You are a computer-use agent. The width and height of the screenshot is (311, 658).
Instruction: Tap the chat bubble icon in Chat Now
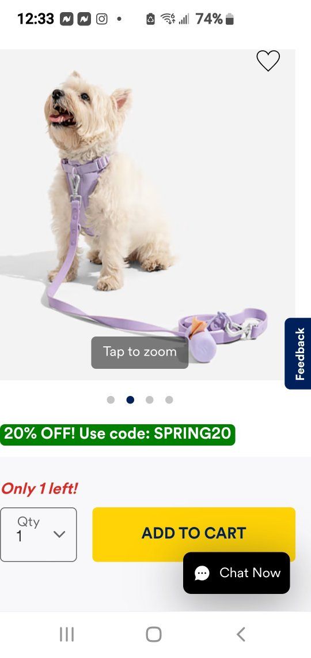click(202, 573)
